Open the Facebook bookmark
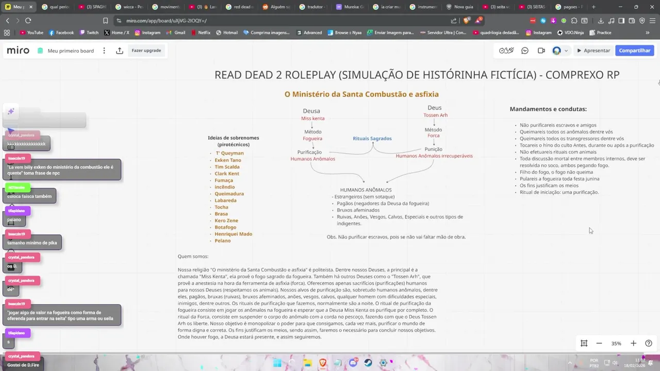 pos(61,32)
